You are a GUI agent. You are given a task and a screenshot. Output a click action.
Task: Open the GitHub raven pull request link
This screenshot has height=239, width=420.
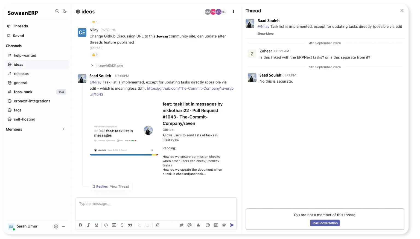(162, 91)
